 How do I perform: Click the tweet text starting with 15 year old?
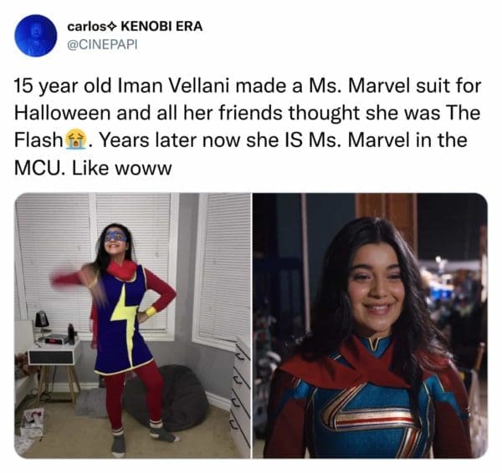[247, 127]
